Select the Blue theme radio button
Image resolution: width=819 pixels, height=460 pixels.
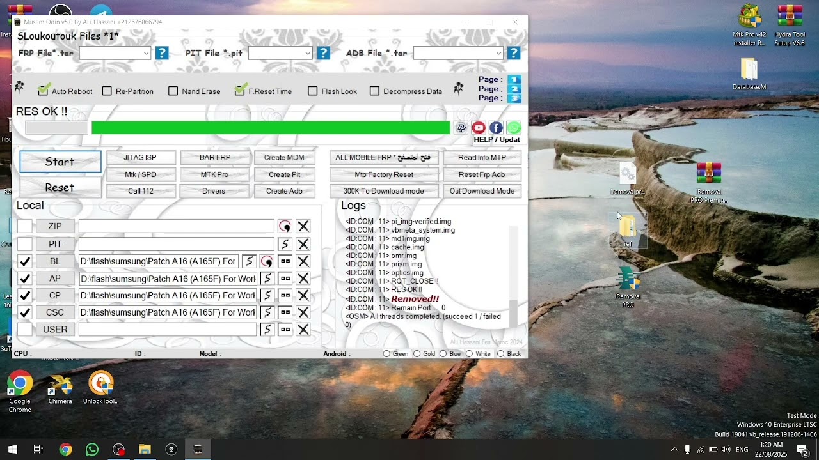(443, 354)
